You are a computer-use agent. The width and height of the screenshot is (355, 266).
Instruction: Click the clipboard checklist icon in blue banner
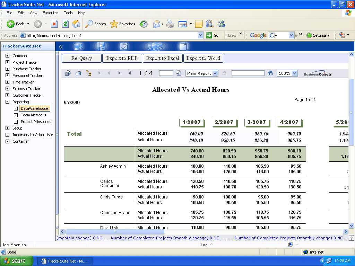(124, 46)
